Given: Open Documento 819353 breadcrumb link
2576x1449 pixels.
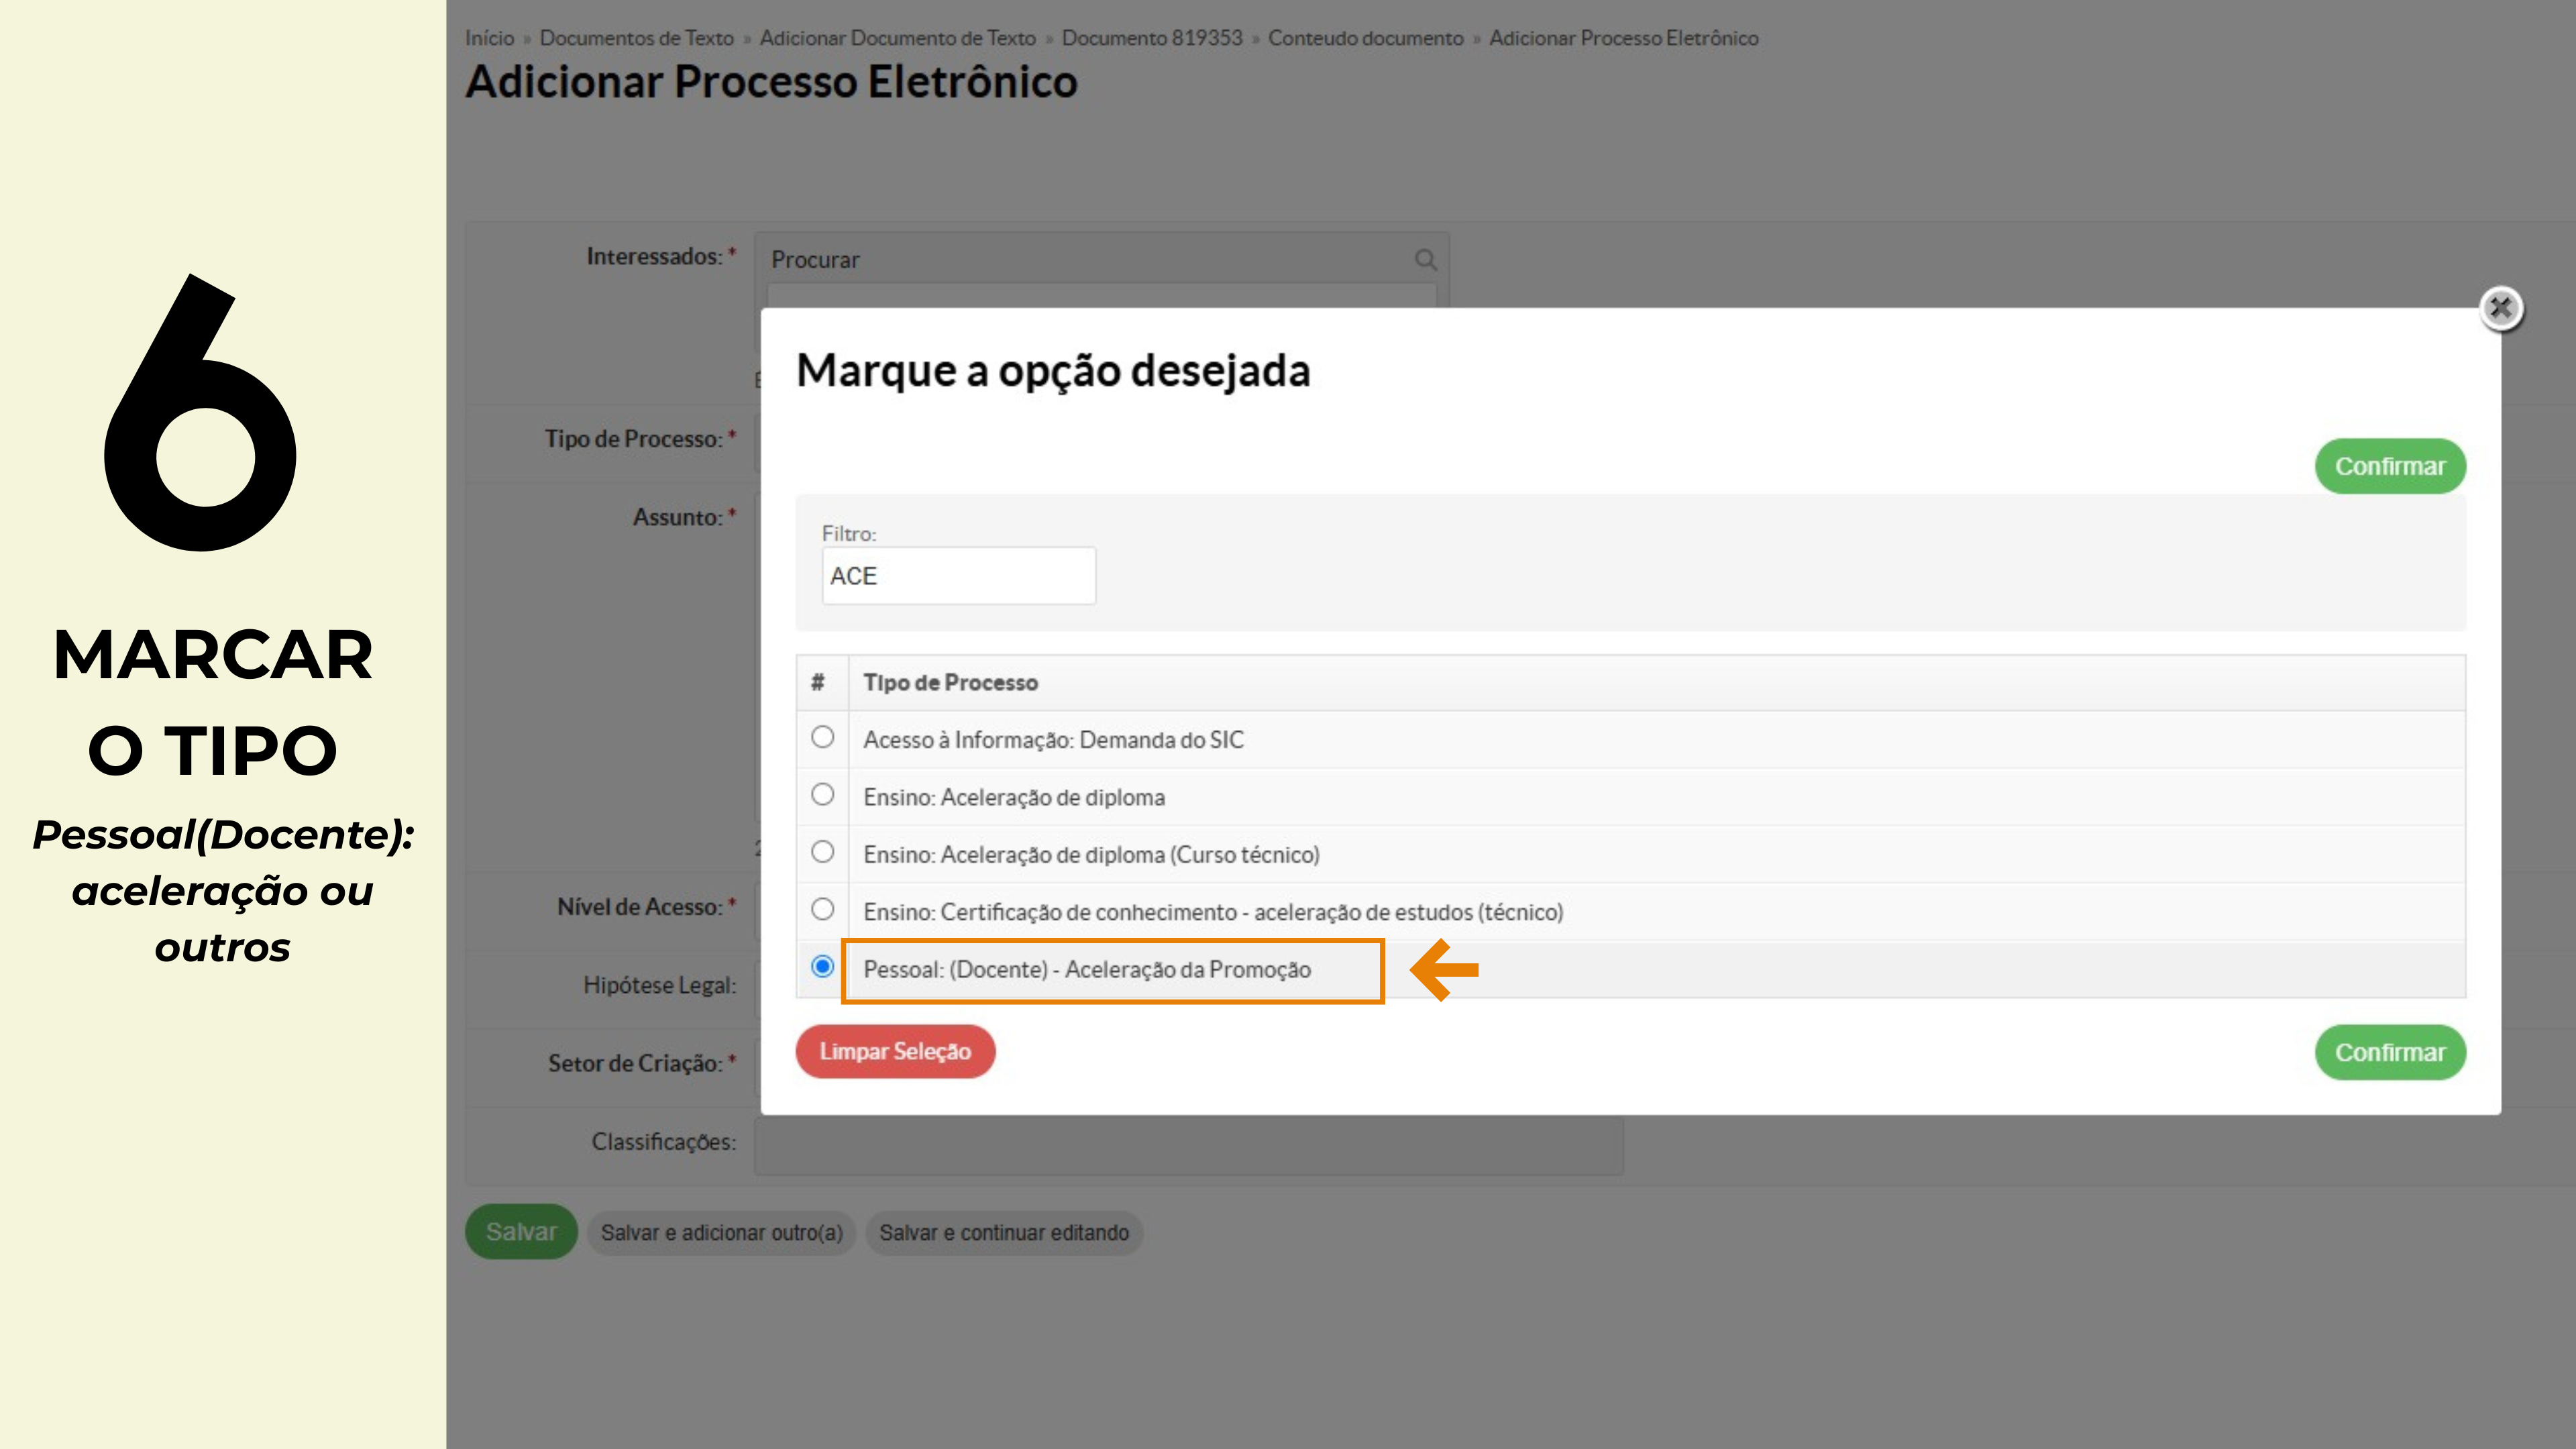Looking at the screenshot, I should coord(1151,38).
